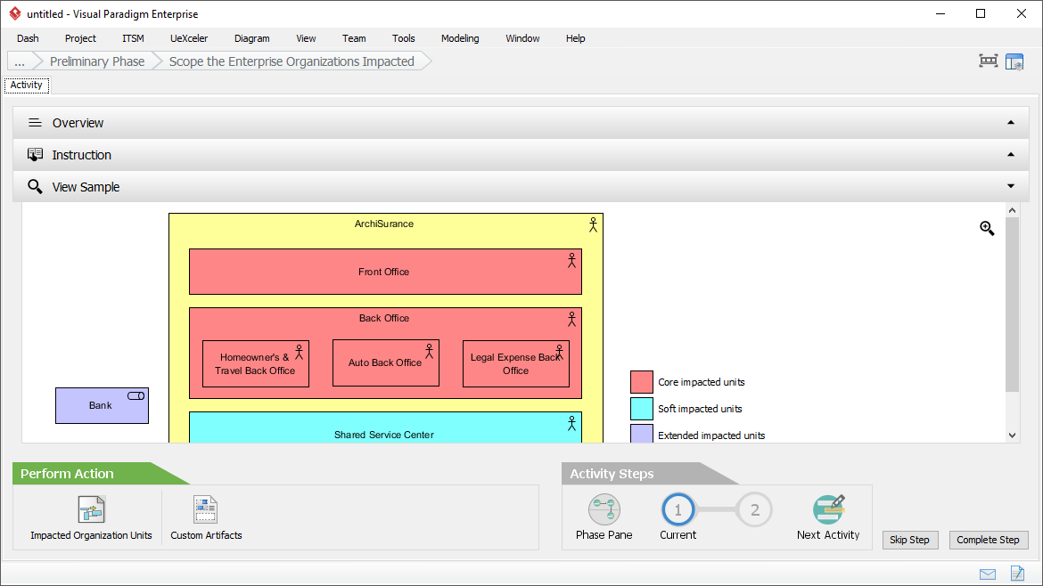Select the Front Office box
The image size is (1043, 586).
(385, 272)
